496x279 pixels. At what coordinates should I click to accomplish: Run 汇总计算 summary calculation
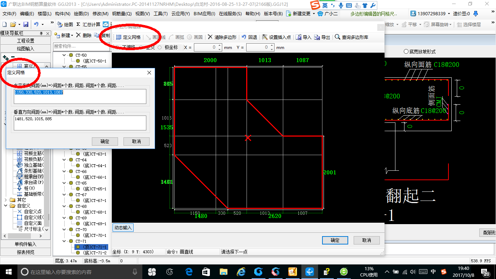click(x=88, y=24)
